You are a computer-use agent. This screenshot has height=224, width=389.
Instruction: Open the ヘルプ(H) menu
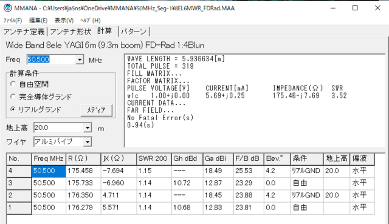pos(91,21)
